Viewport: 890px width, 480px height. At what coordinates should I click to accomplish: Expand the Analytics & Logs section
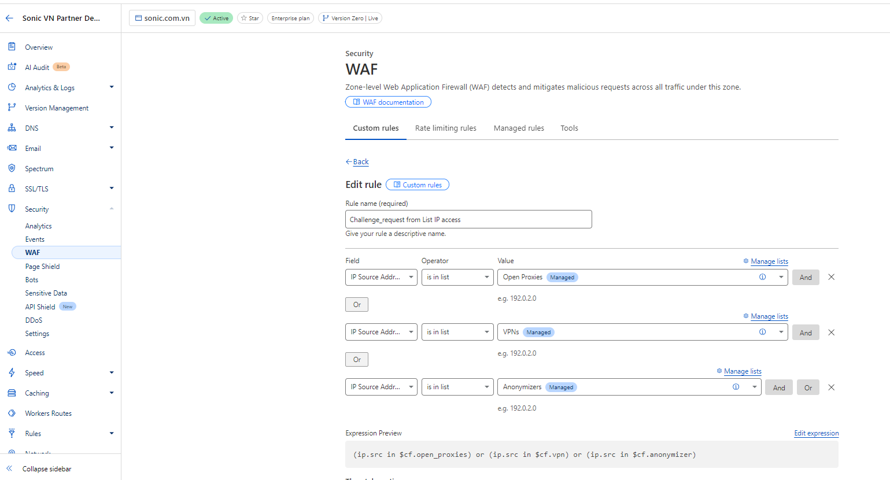click(112, 87)
